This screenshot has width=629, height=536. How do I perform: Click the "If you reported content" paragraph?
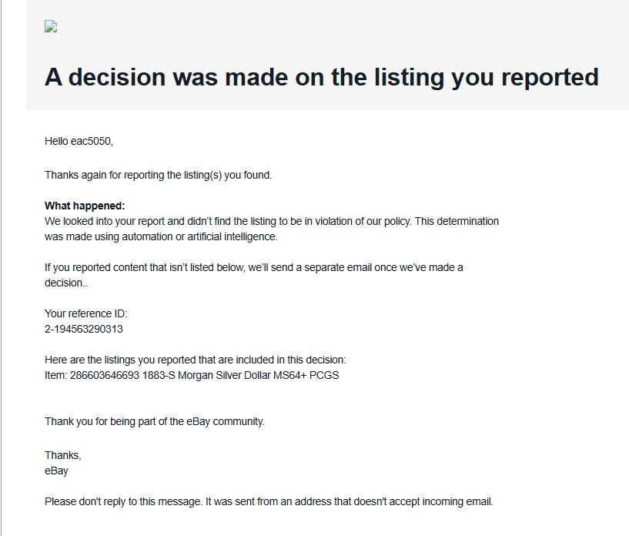pyautogui.click(x=253, y=267)
